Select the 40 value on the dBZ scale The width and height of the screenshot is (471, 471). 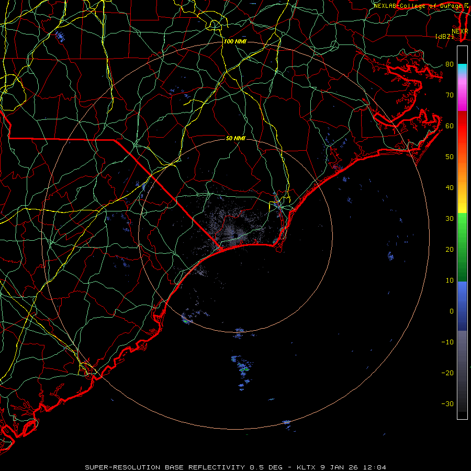click(450, 188)
